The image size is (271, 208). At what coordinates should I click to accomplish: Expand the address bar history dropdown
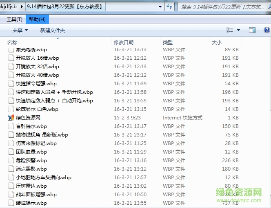point(160,7)
